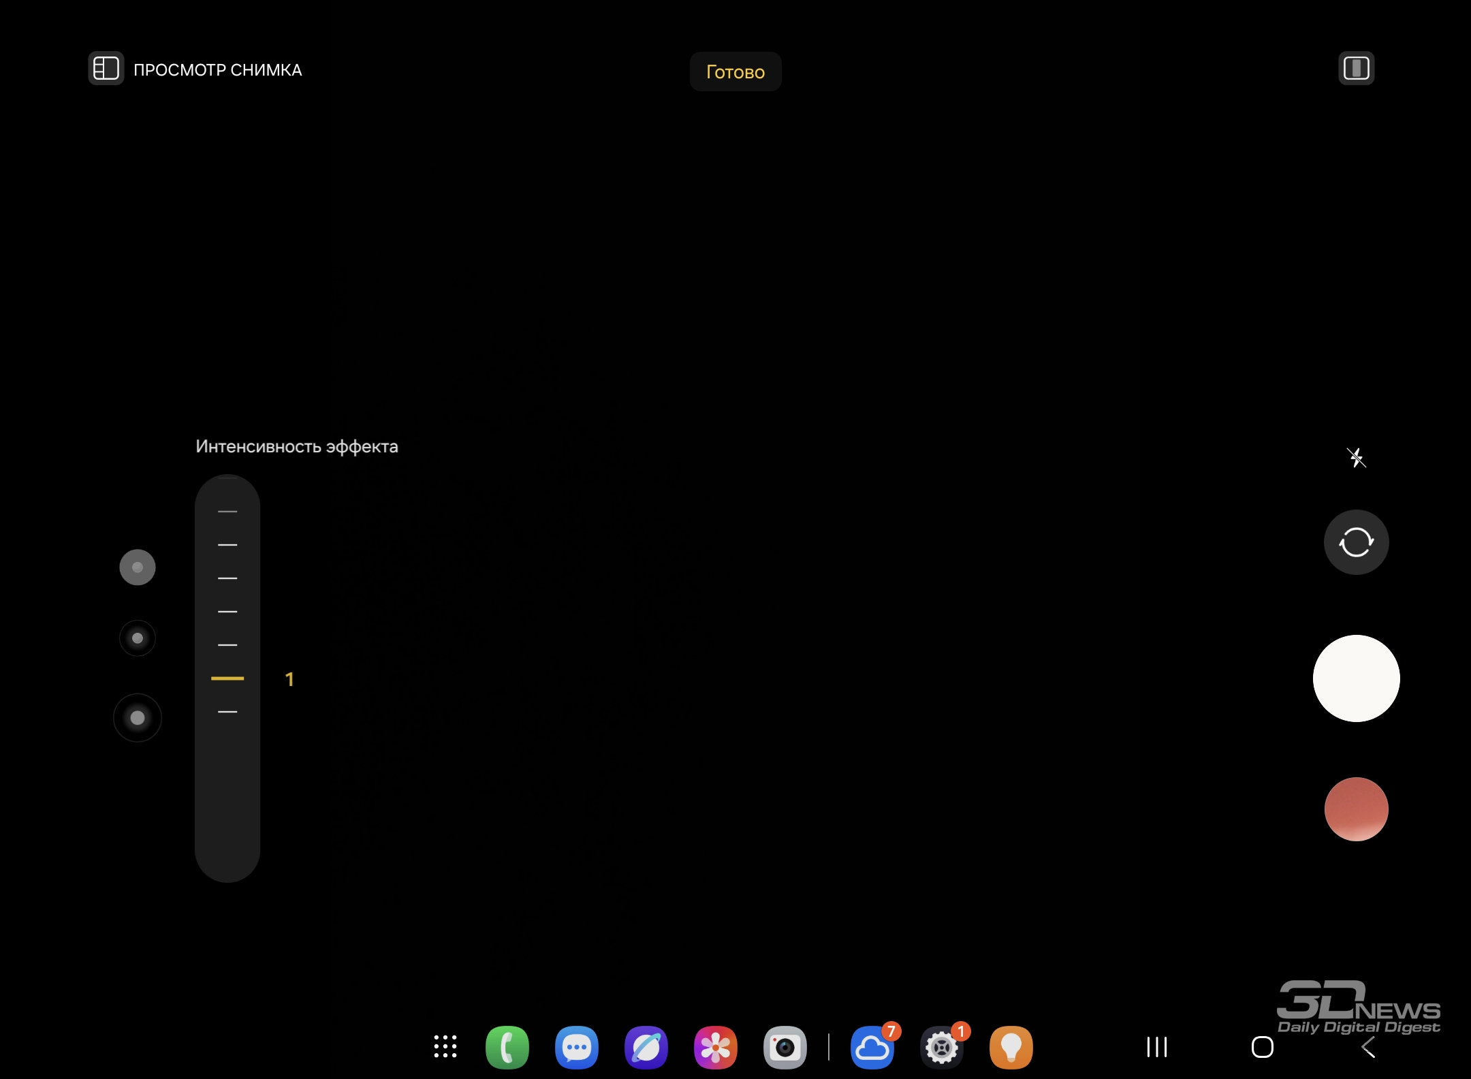
Task: Switch camera with the rotate icon
Action: click(x=1356, y=542)
